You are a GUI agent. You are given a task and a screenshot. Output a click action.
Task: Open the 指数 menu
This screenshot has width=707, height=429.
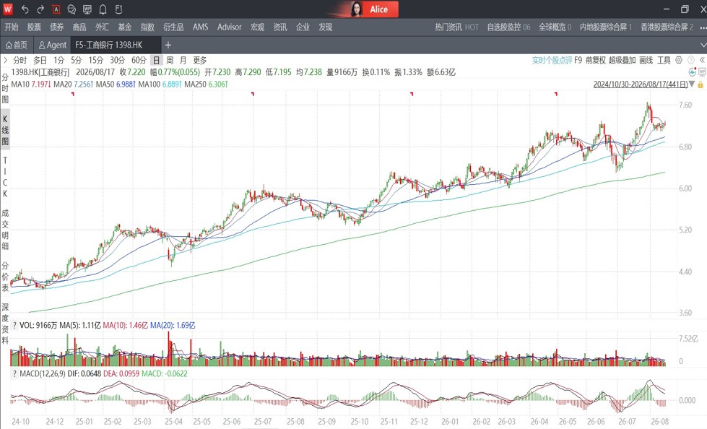point(147,27)
